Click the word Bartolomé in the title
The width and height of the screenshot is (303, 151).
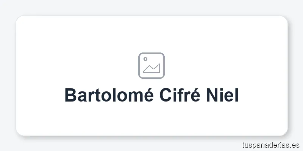click(x=109, y=95)
